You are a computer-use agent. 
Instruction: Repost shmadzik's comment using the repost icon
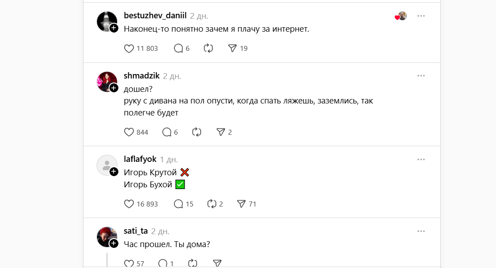point(197,132)
